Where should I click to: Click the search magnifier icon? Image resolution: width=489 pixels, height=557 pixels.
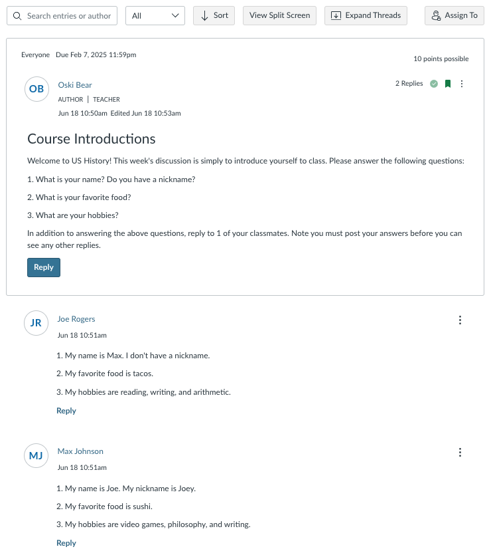[18, 15]
